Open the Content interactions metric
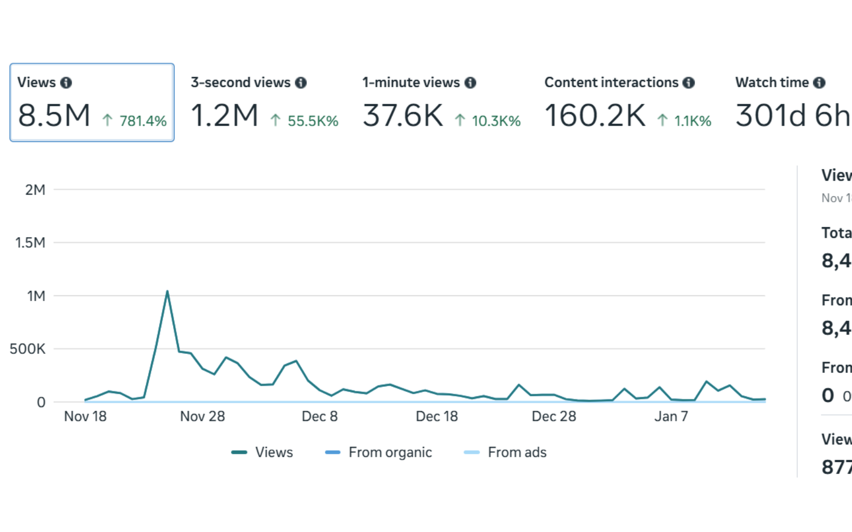Screen dimensions: 852x532 (x=627, y=103)
